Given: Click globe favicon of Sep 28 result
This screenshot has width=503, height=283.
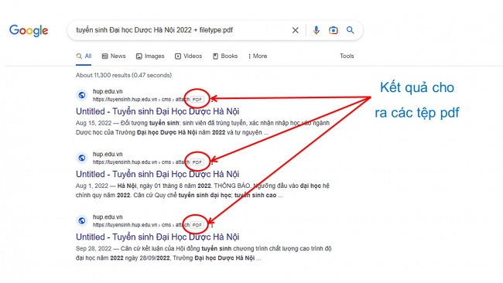Looking at the screenshot, I should [82, 221].
